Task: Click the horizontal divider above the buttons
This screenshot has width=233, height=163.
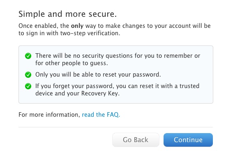Action: point(115,127)
